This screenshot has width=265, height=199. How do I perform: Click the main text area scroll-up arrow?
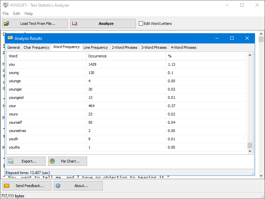point(261,34)
